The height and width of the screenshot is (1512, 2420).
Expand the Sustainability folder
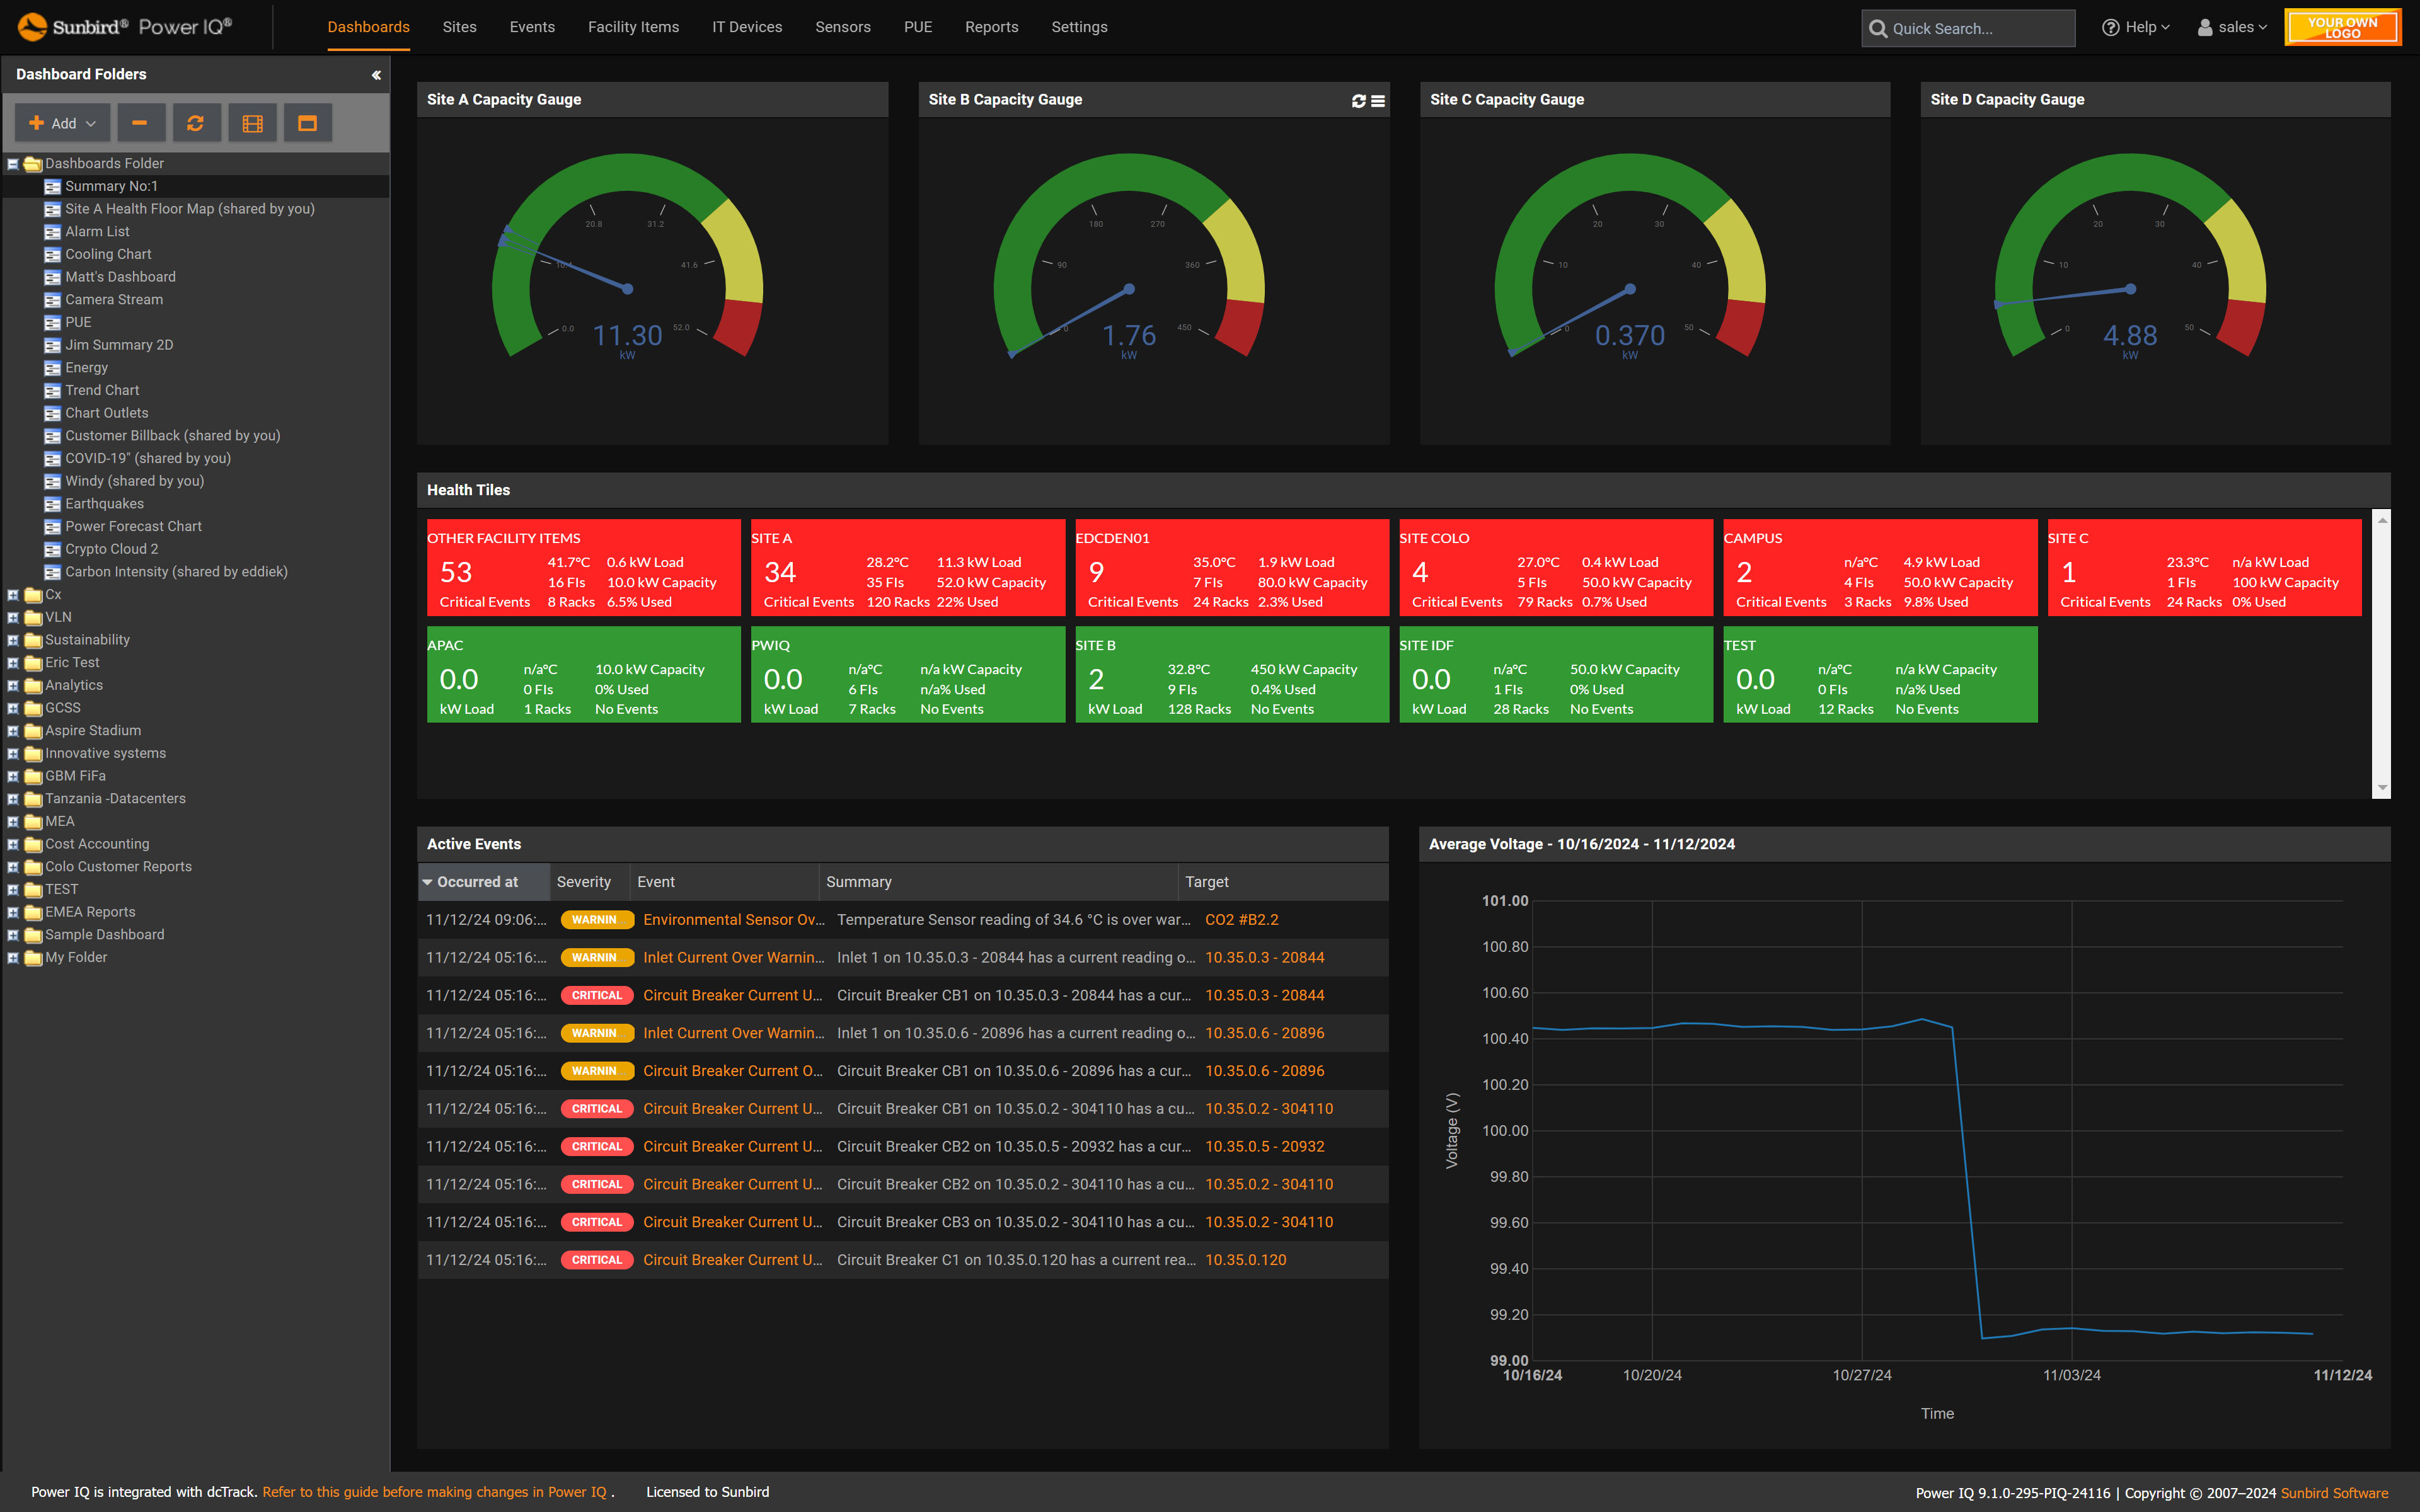[13, 640]
